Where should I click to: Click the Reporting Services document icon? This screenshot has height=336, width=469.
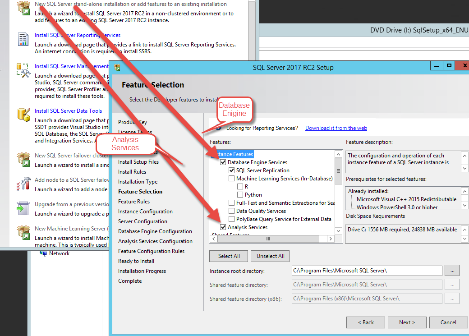[23, 39]
